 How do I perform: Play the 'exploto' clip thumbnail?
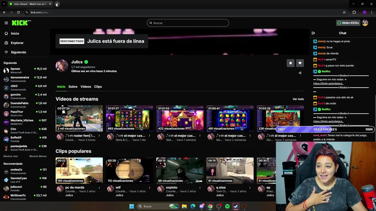(x=180, y=171)
